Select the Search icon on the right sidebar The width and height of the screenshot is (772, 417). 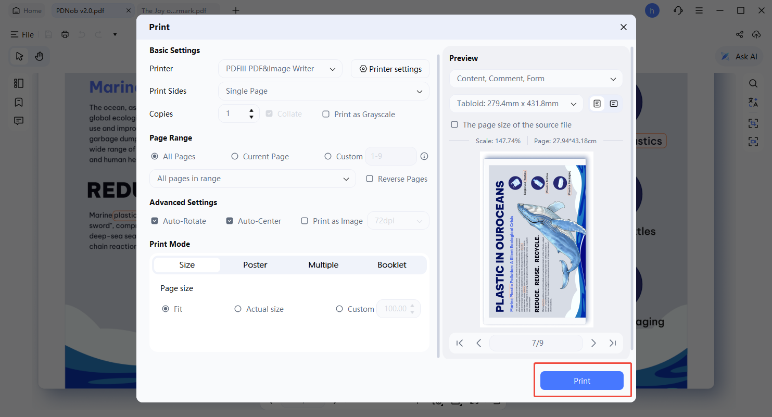tap(753, 83)
